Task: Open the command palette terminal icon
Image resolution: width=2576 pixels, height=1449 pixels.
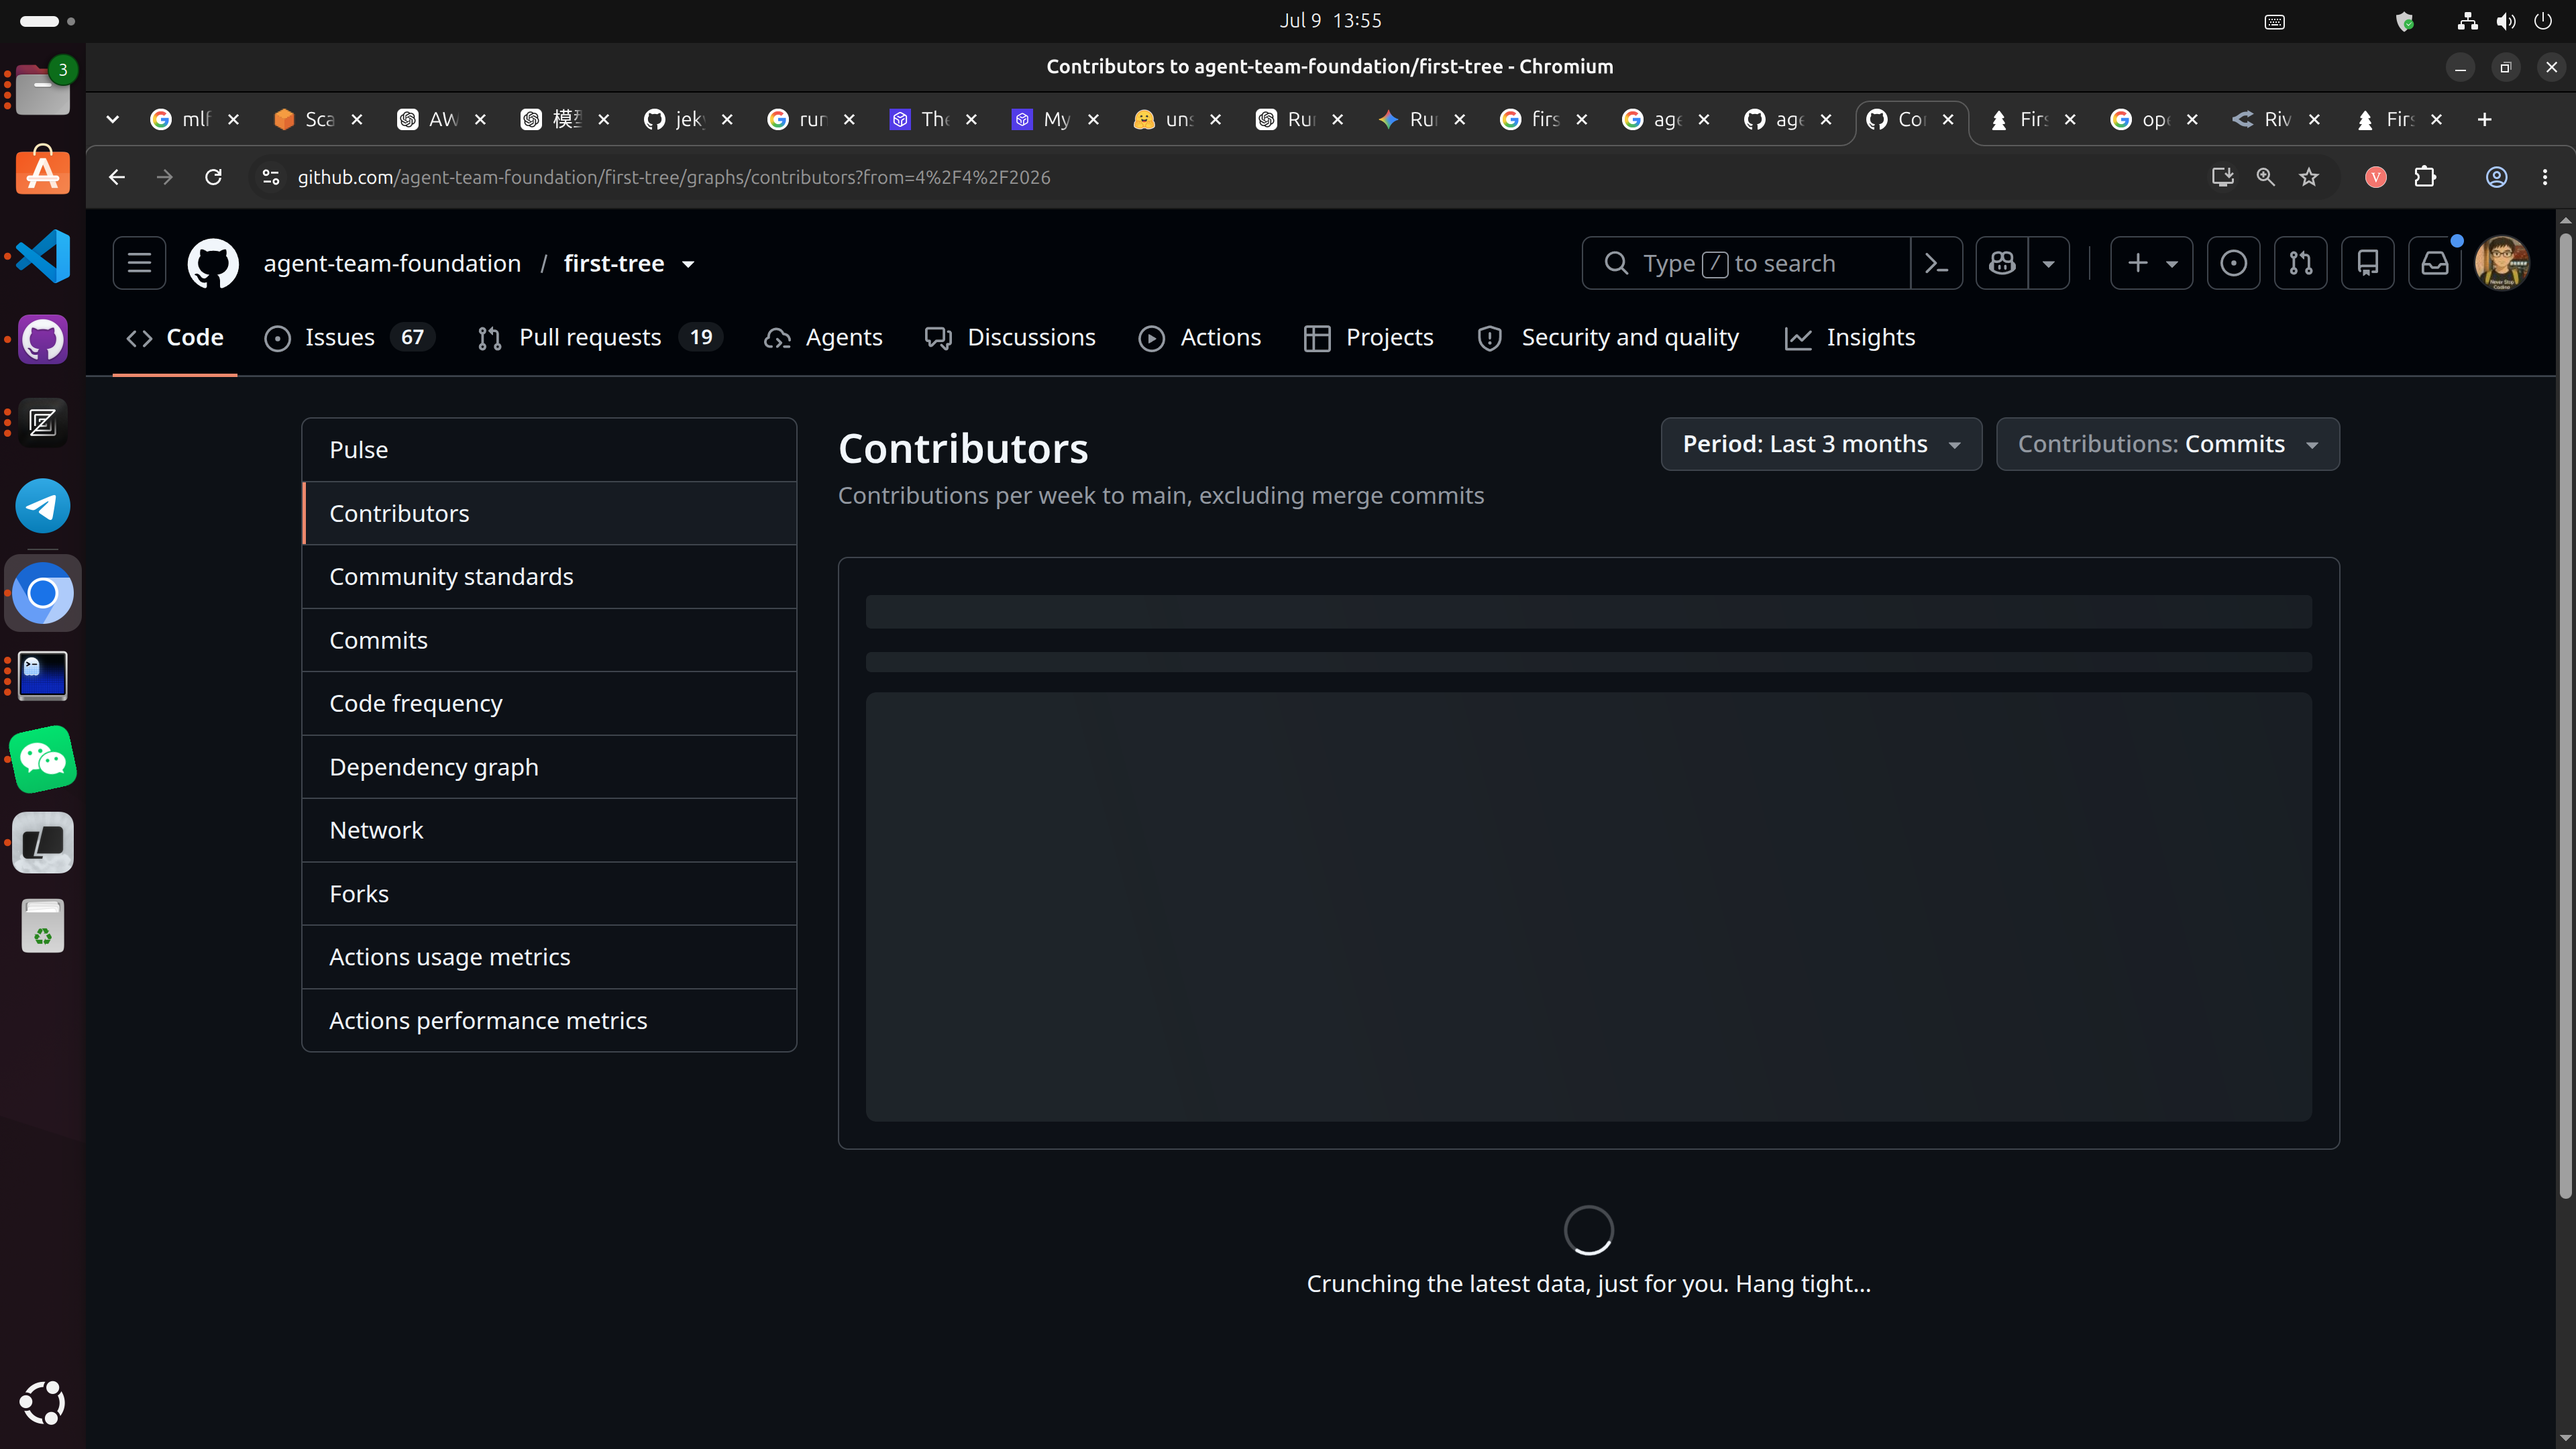Action: tap(1936, 263)
